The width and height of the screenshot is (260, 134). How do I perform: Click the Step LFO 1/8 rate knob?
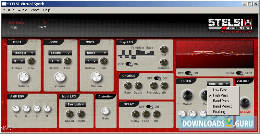point(164,49)
